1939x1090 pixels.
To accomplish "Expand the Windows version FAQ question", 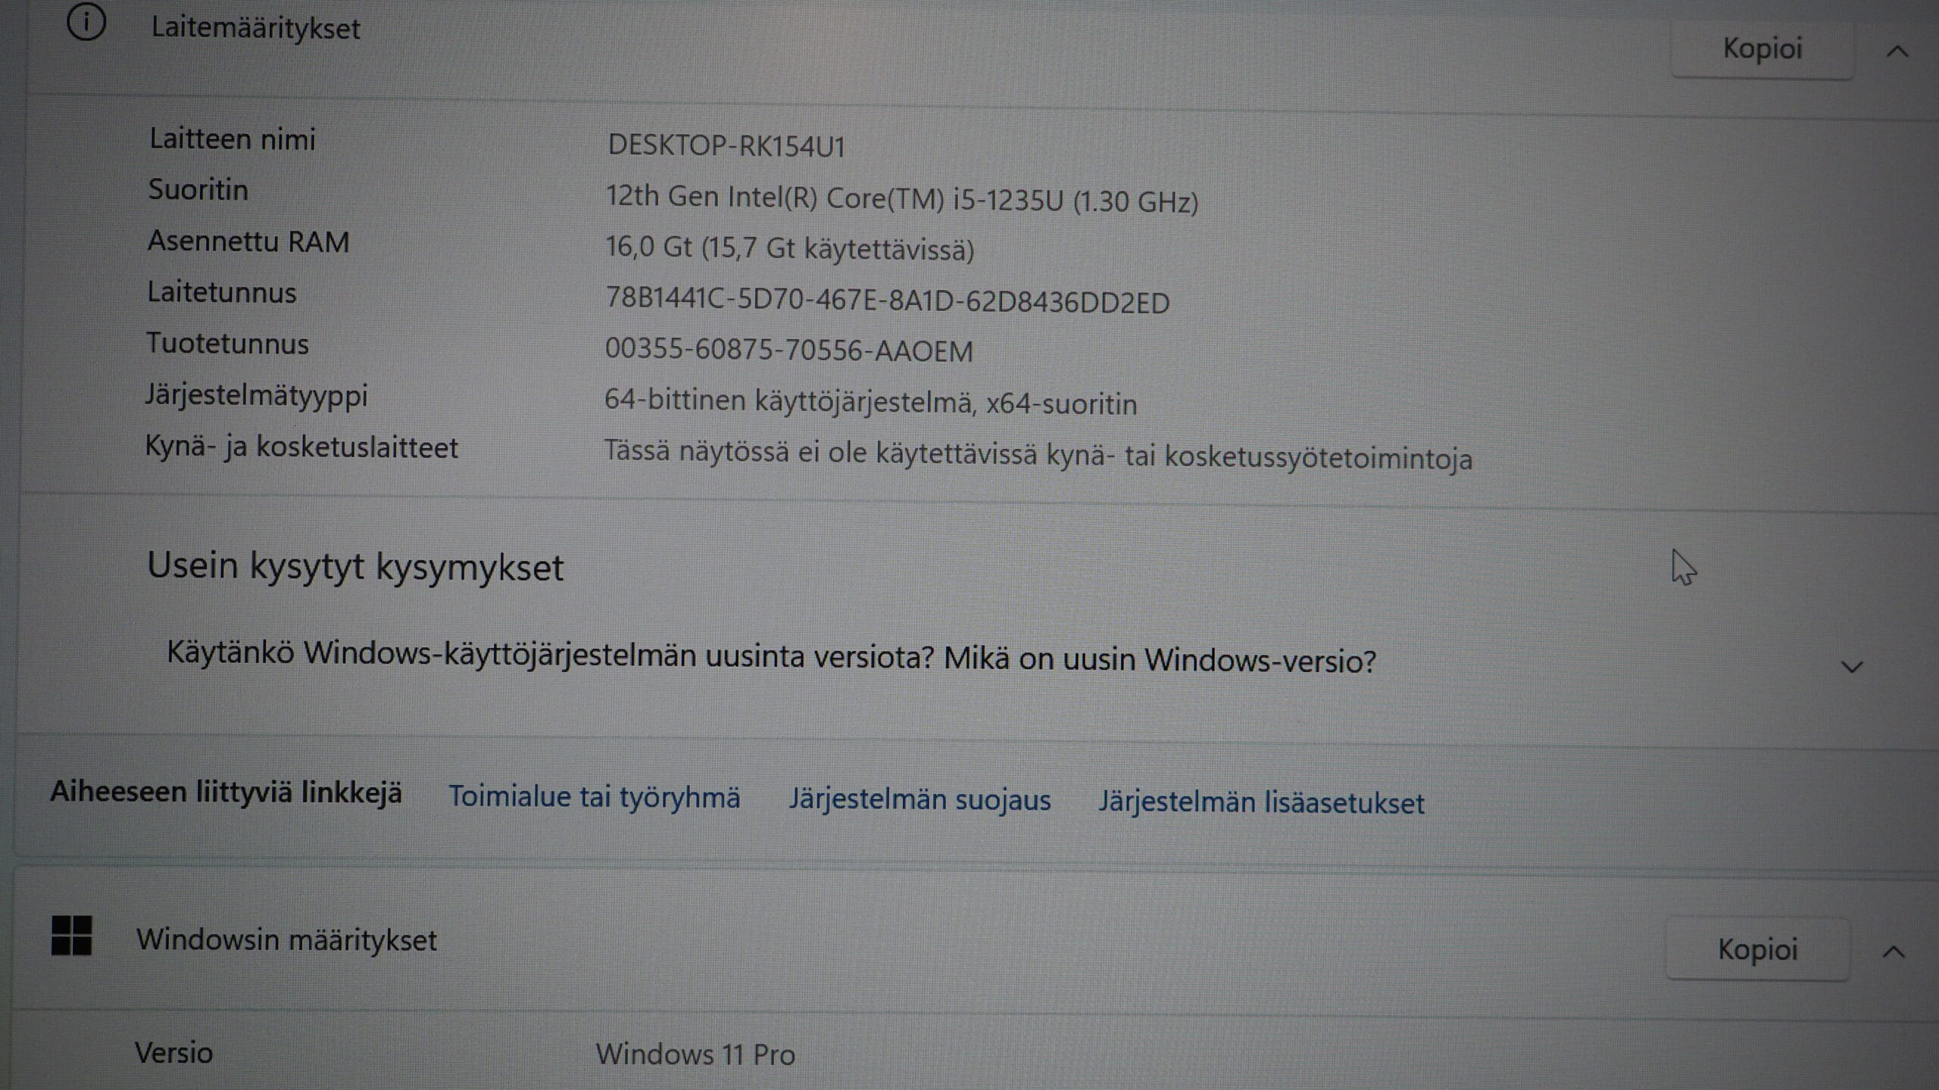I will (1851, 667).
